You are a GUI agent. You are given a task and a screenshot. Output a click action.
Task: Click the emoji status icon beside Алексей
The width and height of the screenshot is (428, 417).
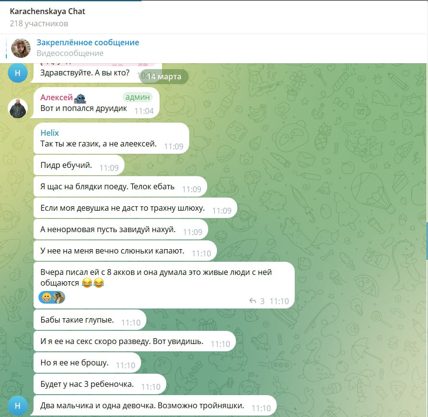80,98
